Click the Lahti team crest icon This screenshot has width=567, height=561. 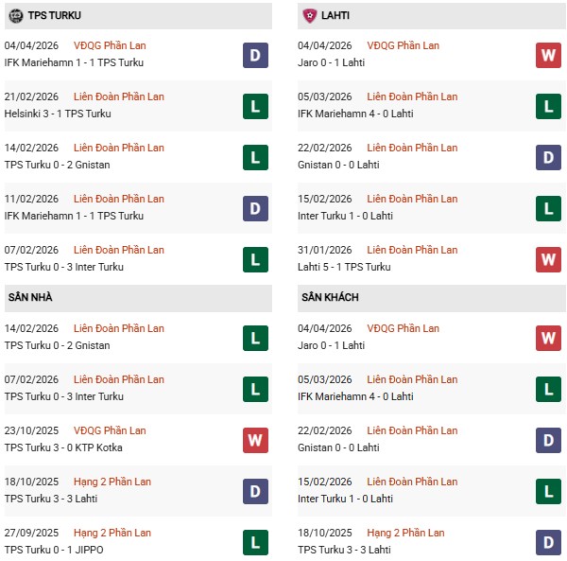309,15
